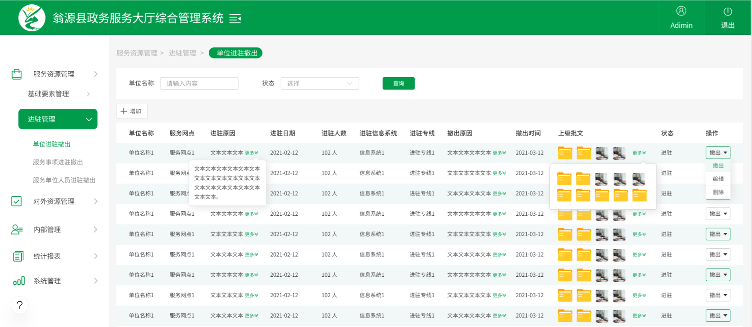Viewport: 752px width, 327px height.
Task: Expand the 内部管理 sidebar section
Action: (96, 230)
